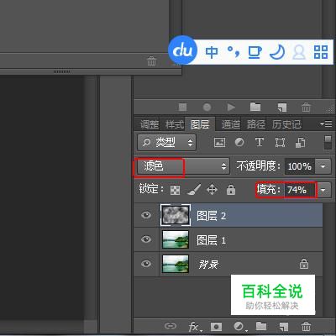Add layer mask button
Screen dimensions: 336x336
pyautogui.click(x=216, y=327)
